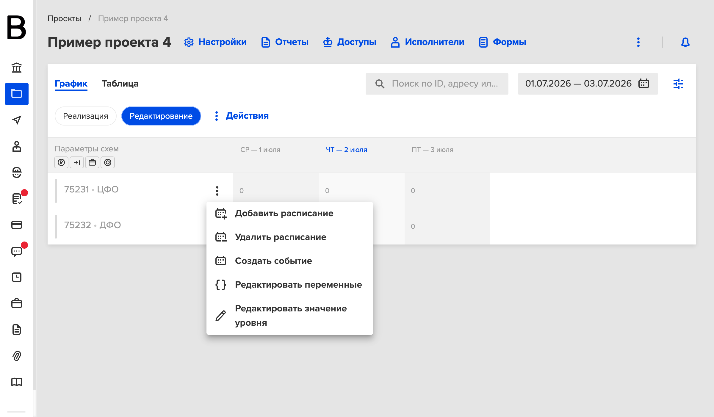Choose Добавить расписание from the menu
Viewport: 714px width, 417px height.
[x=290, y=214]
